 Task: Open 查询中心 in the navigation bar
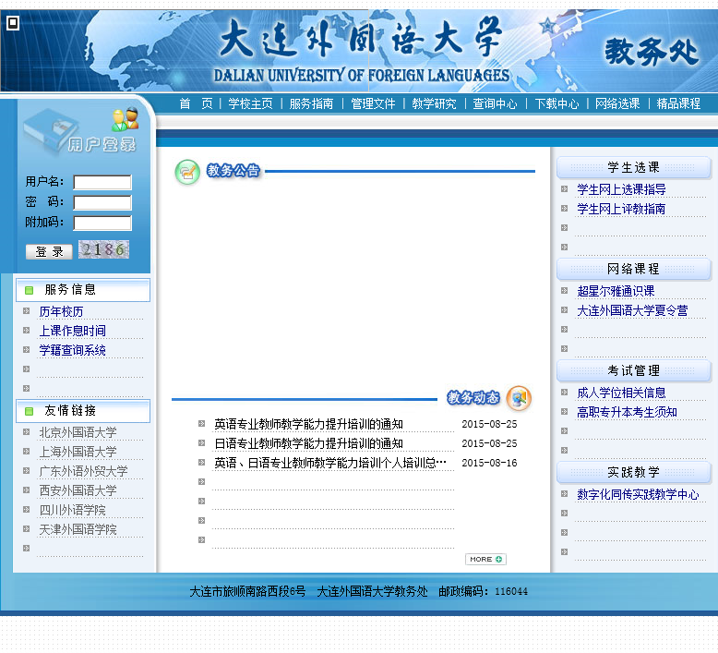[x=495, y=103]
